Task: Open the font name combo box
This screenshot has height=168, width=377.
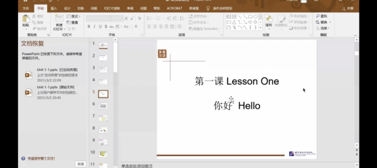Action: tap(98, 19)
